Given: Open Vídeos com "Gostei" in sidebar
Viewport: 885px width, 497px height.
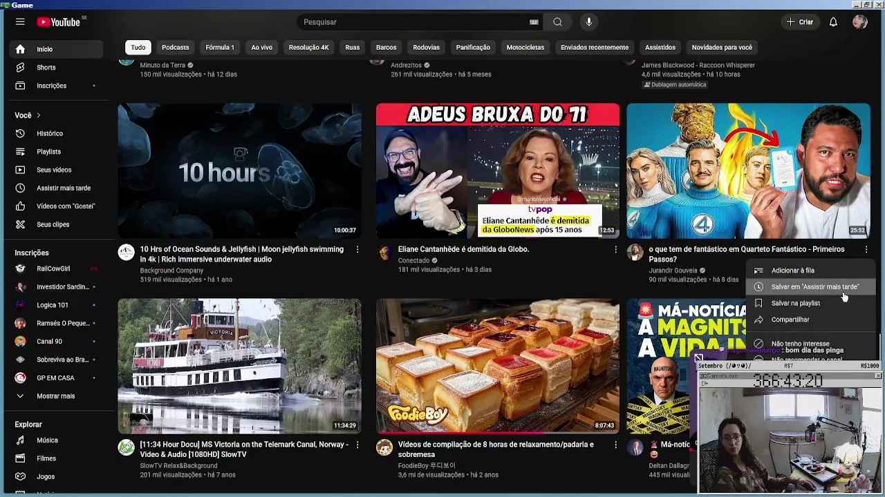Looking at the screenshot, I should pyautogui.click(x=57, y=206).
